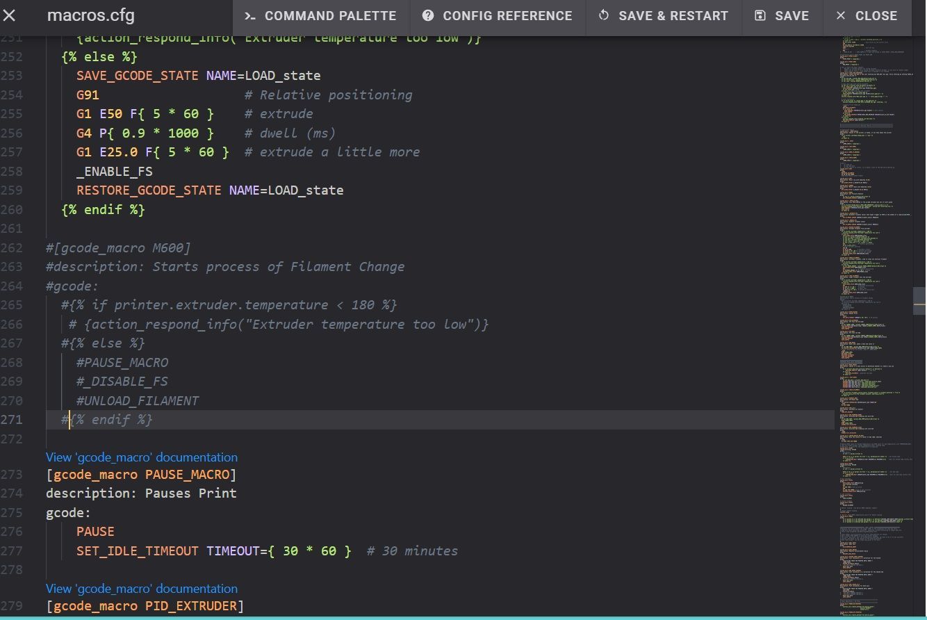Open gcode_macro documentation link above PAUSE_MACRO
The width and height of the screenshot is (927, 620).
(142, 457)
